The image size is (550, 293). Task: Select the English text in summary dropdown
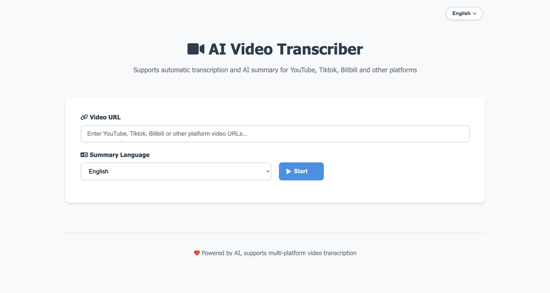point(99,171)
